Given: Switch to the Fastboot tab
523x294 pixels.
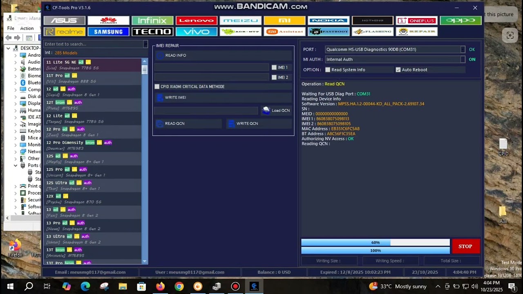Looking at the screenshot, I should tap(329, 31).
